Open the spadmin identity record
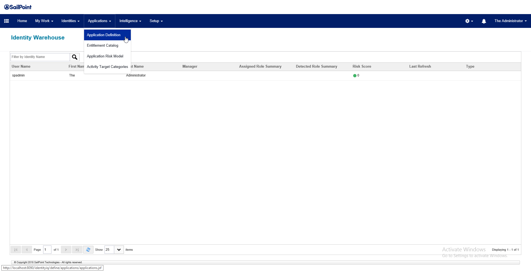The image size is (531, 272). pyautogui.click(x=18, y=75)
